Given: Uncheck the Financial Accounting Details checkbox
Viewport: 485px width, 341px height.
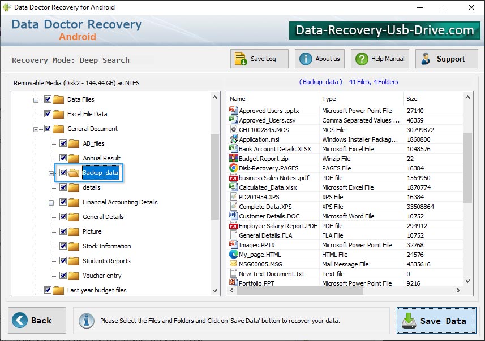Looking at the screenshot, I should 63,202.
